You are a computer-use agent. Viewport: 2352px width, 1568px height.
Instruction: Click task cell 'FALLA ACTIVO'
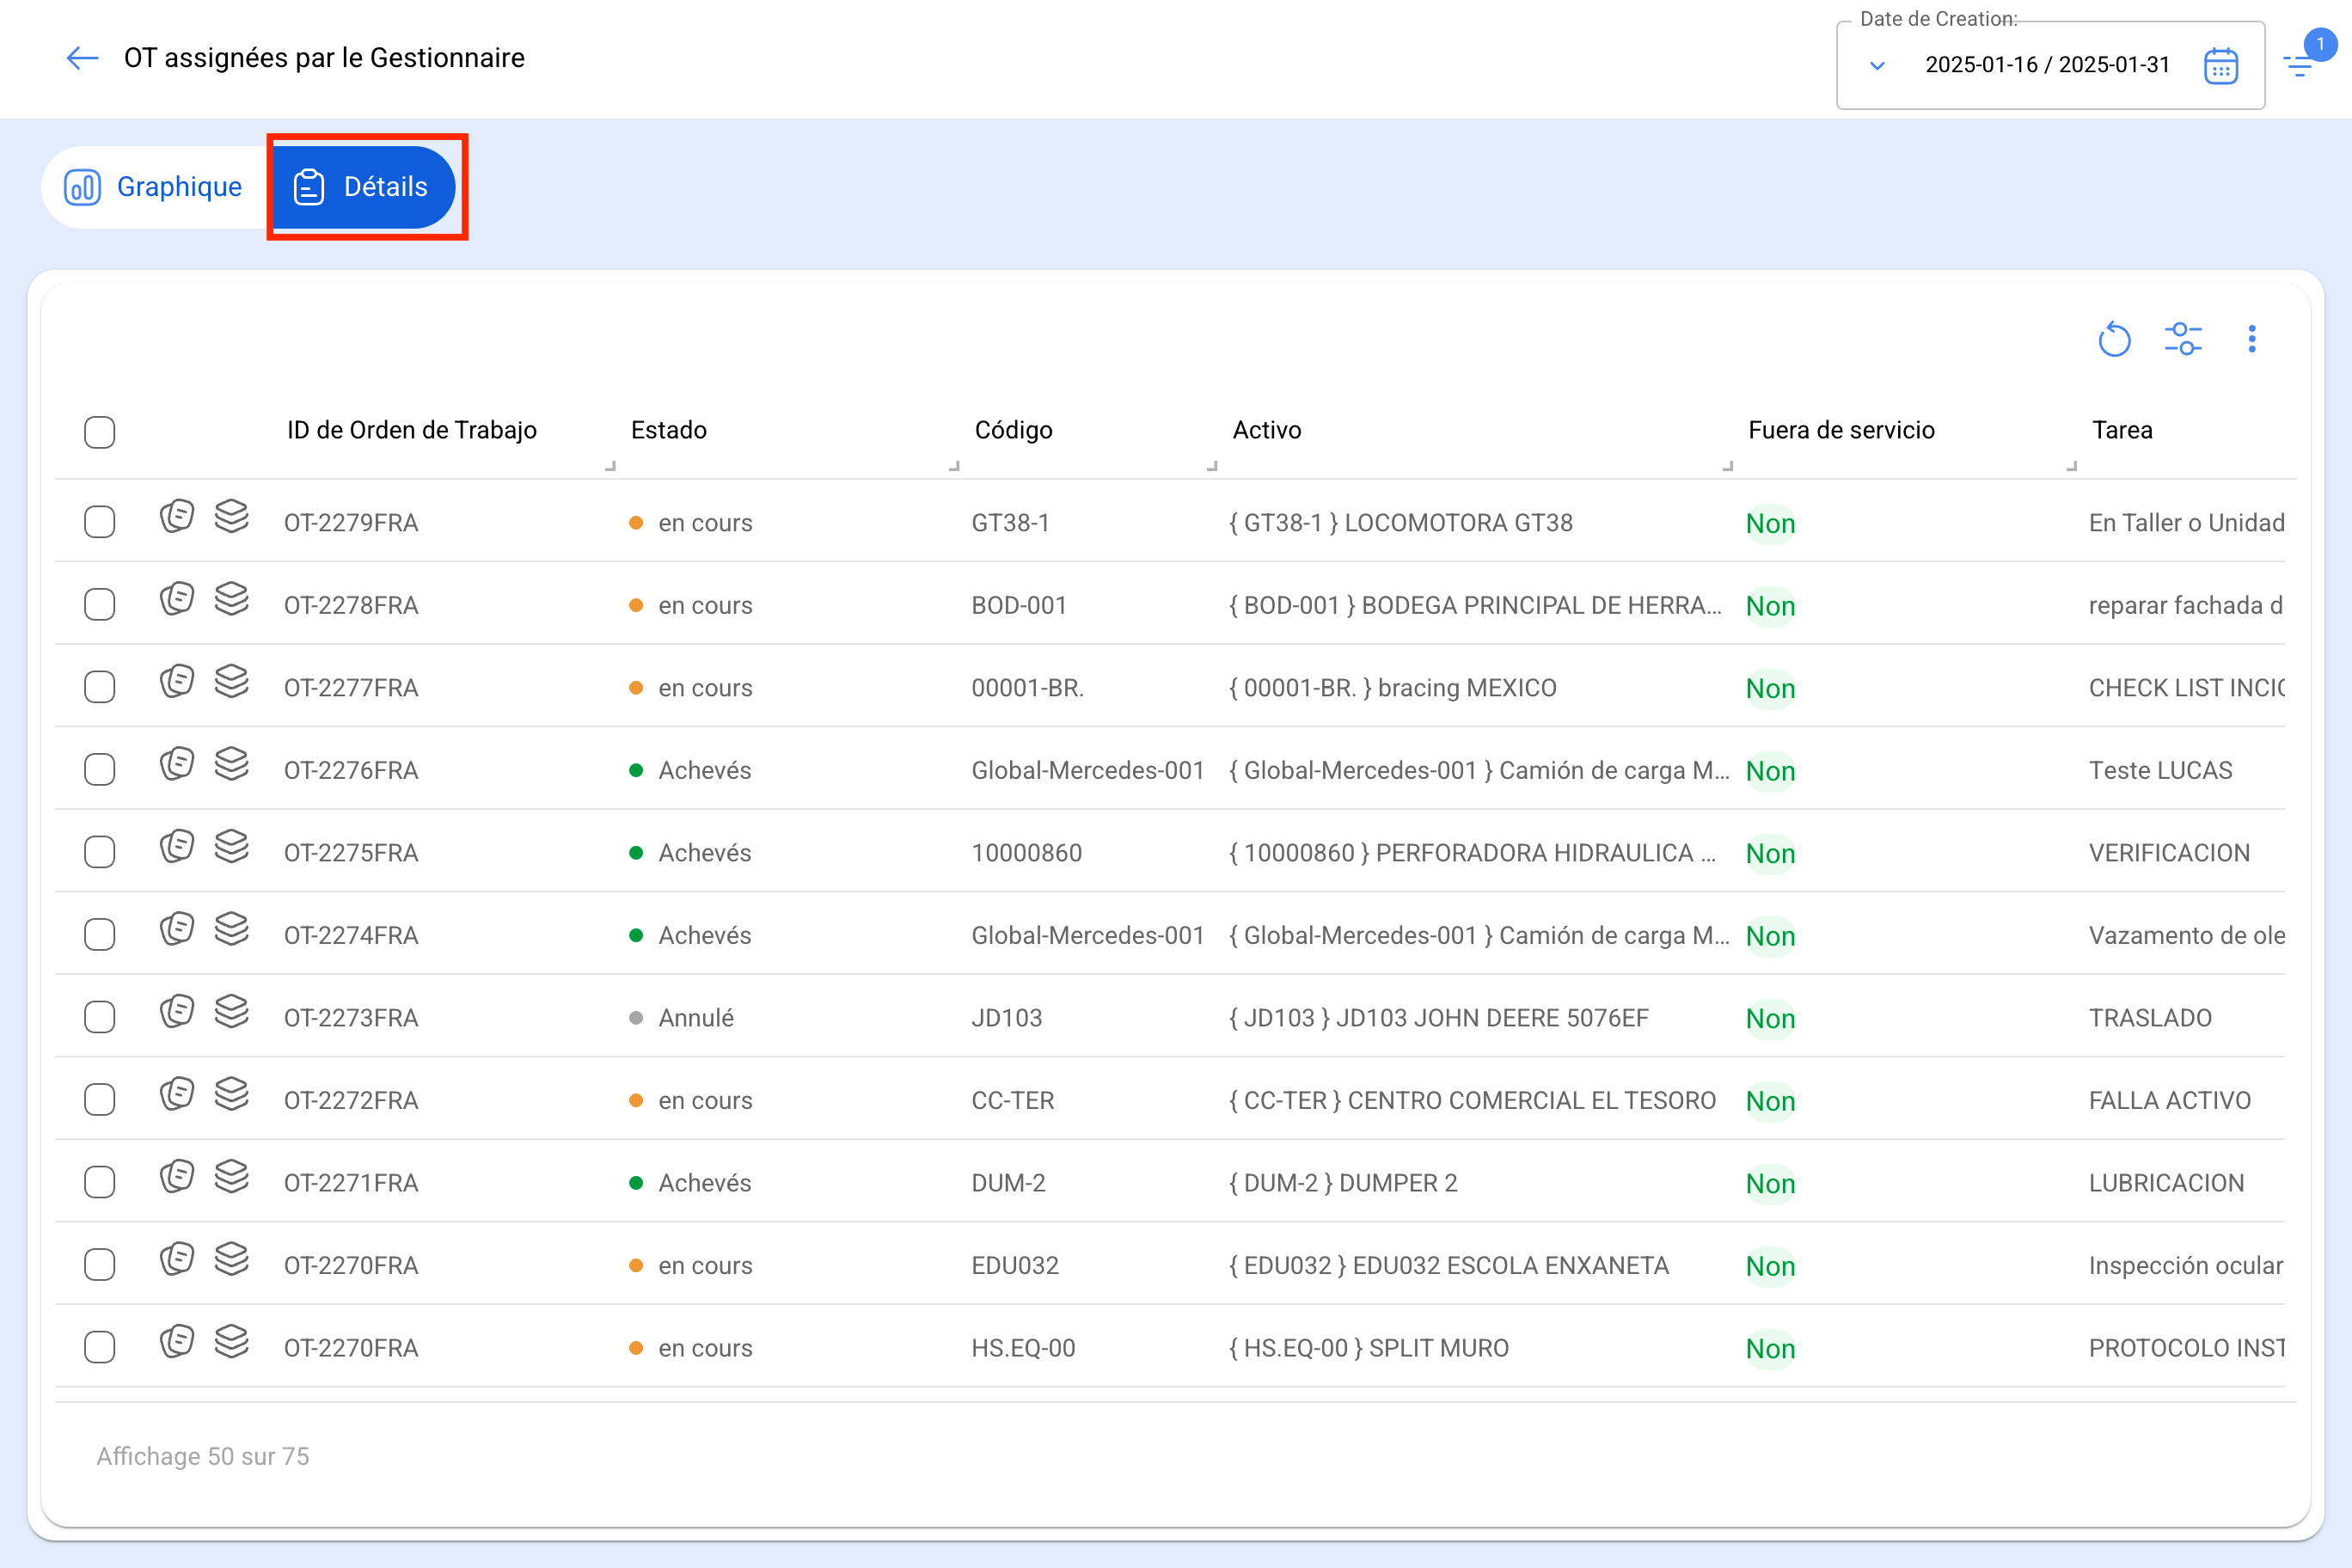2169,1100
